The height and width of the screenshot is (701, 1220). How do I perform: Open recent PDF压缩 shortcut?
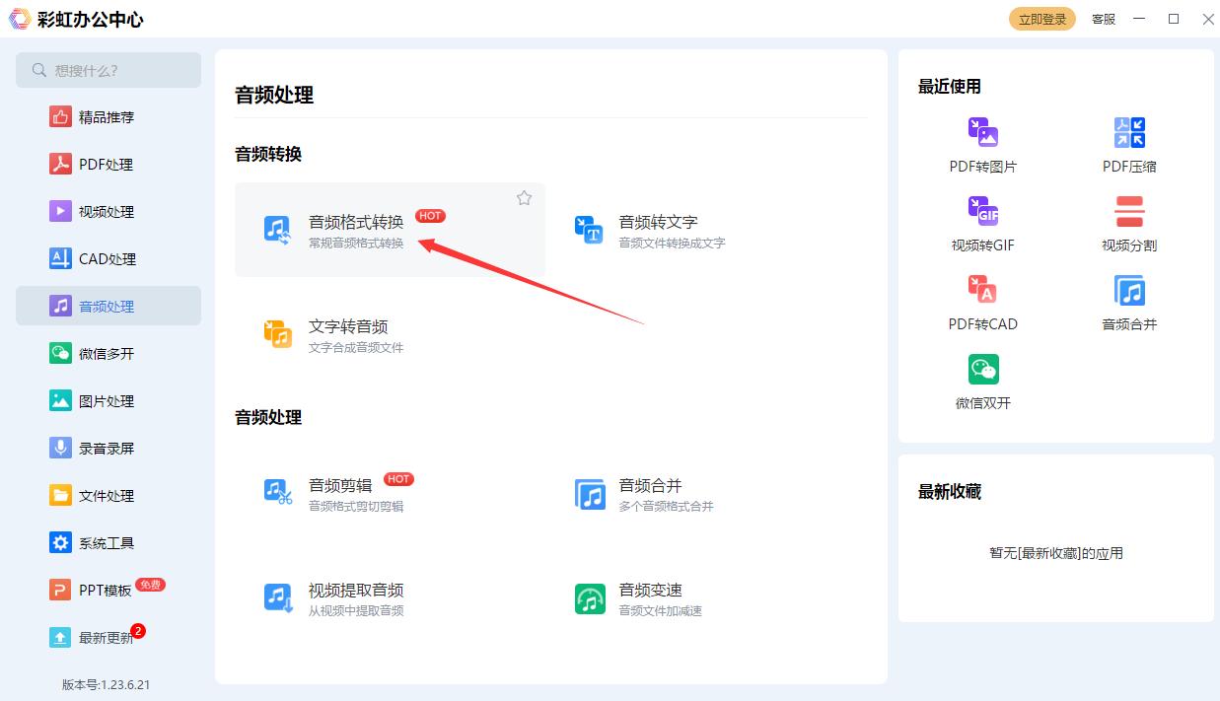tap(1128, 144)
